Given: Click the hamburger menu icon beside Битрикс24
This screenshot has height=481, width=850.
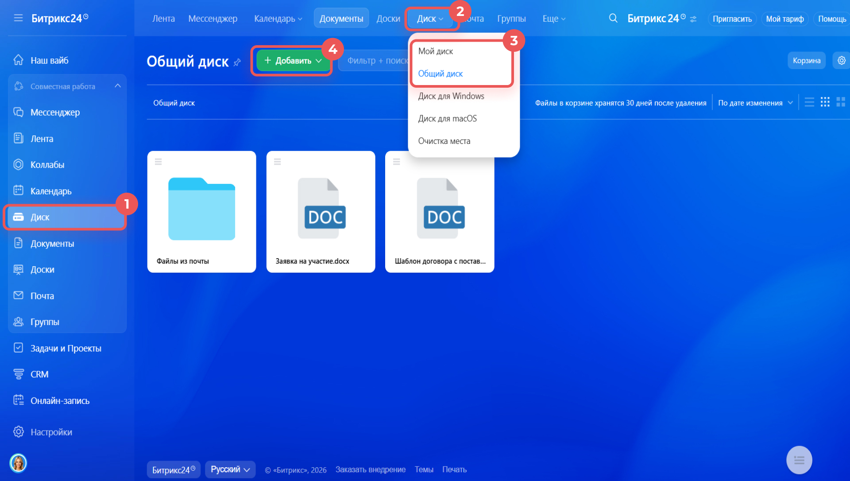Looking at the screenshot, I should pos(18,18).
